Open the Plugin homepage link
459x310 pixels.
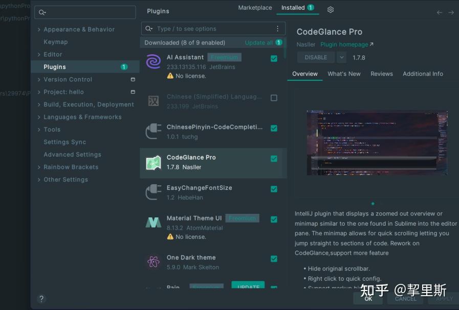[x=344, y=45]
